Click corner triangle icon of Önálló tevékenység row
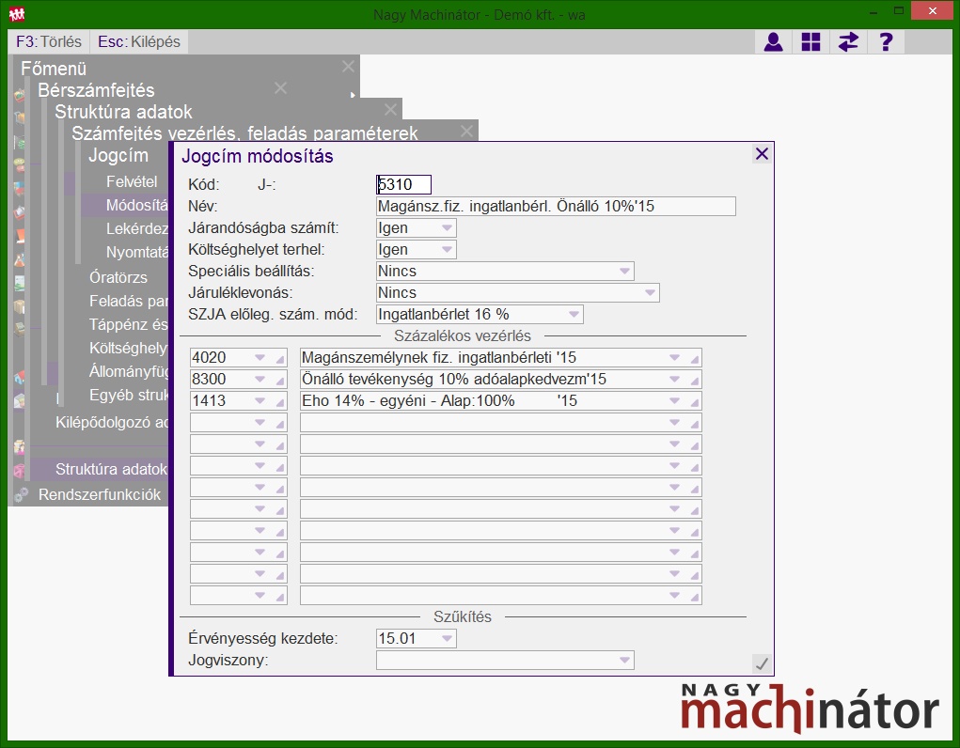Image resolution: width=960 pixels, height=748 pixels. click(694, 381)
